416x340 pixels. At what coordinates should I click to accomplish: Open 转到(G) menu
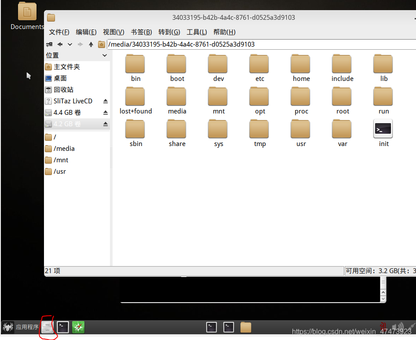(169, 32)
